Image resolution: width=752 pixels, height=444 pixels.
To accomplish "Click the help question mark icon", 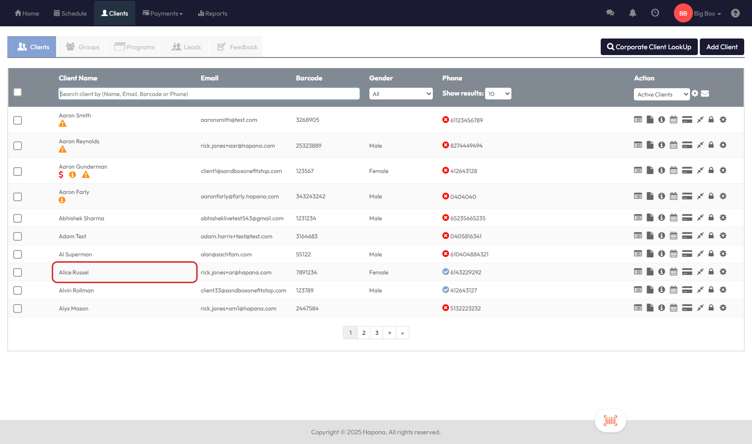I will [x=735, y=13].
